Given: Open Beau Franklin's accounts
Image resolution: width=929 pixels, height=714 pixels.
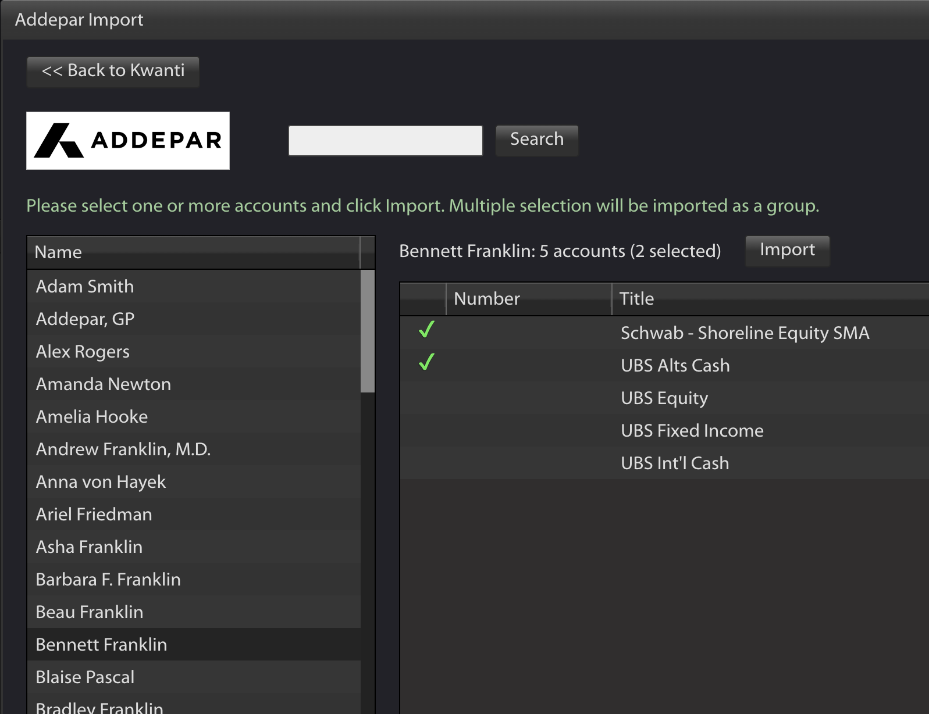Looking at the screenshot, I should coord(194,612).
